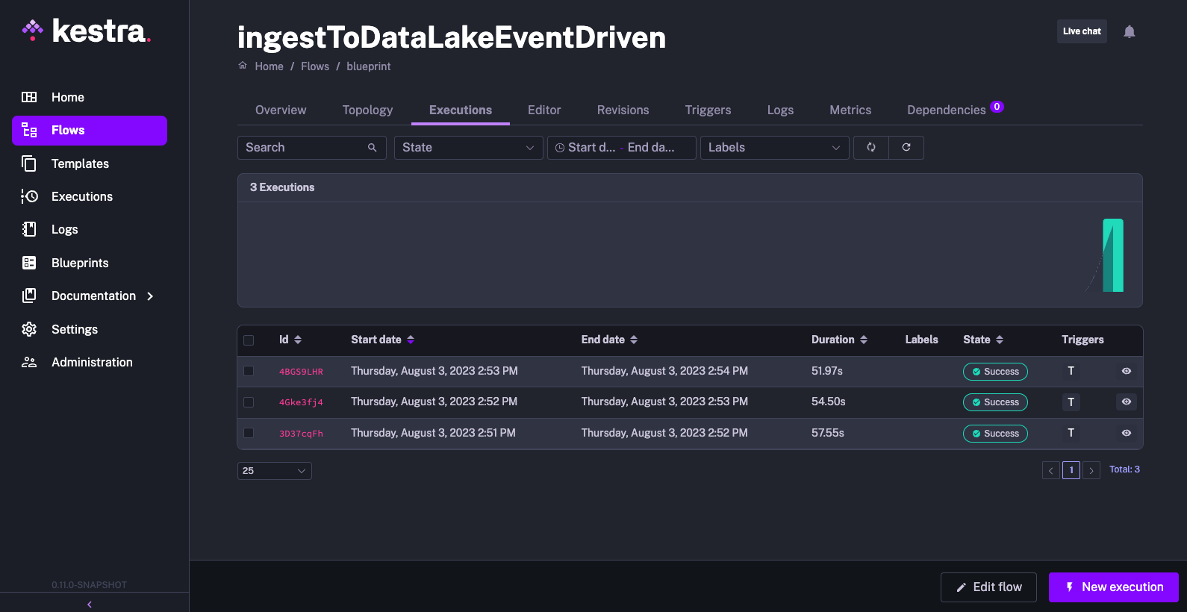
Task: Click the green bar in executions chart
Action: pos(1113,255)
